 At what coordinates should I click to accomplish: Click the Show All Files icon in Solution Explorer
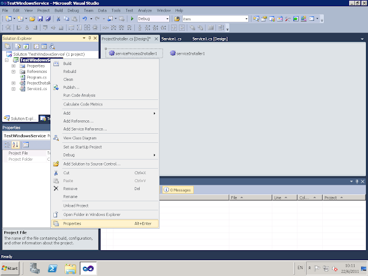[18, 47]
